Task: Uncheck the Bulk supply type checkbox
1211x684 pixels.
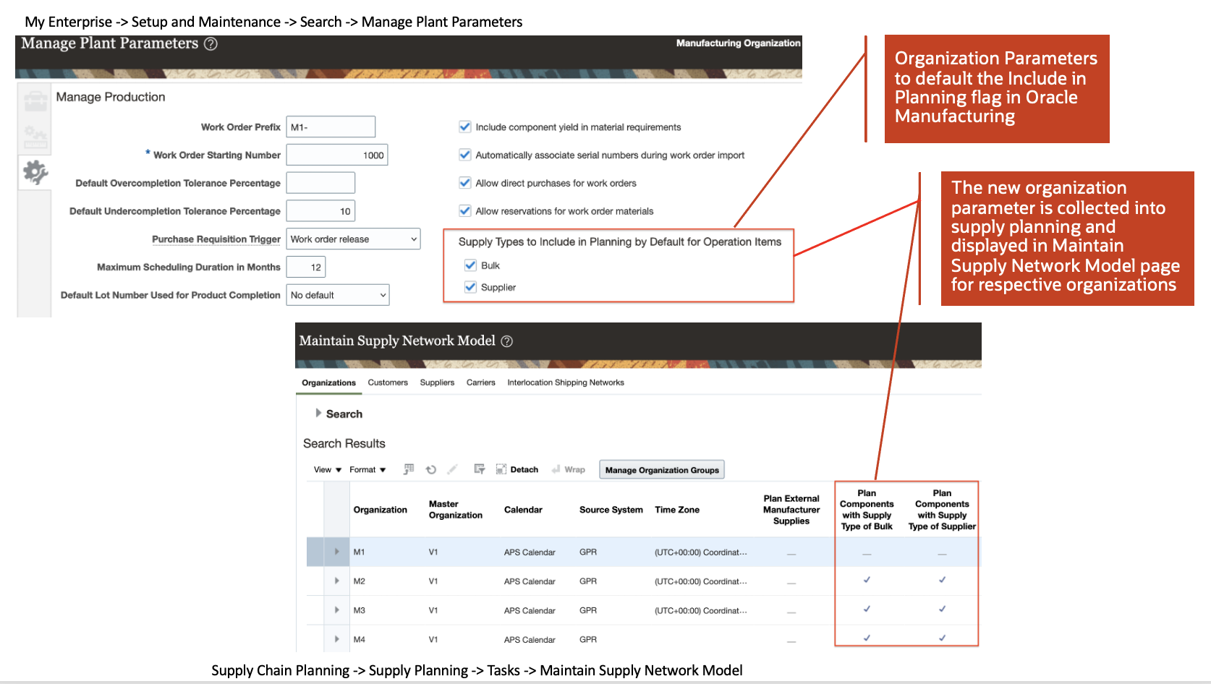Action: [471, 265]
